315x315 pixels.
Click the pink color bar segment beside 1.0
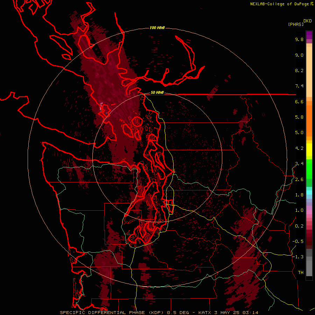pyautogui.click(x=309, y=212)
